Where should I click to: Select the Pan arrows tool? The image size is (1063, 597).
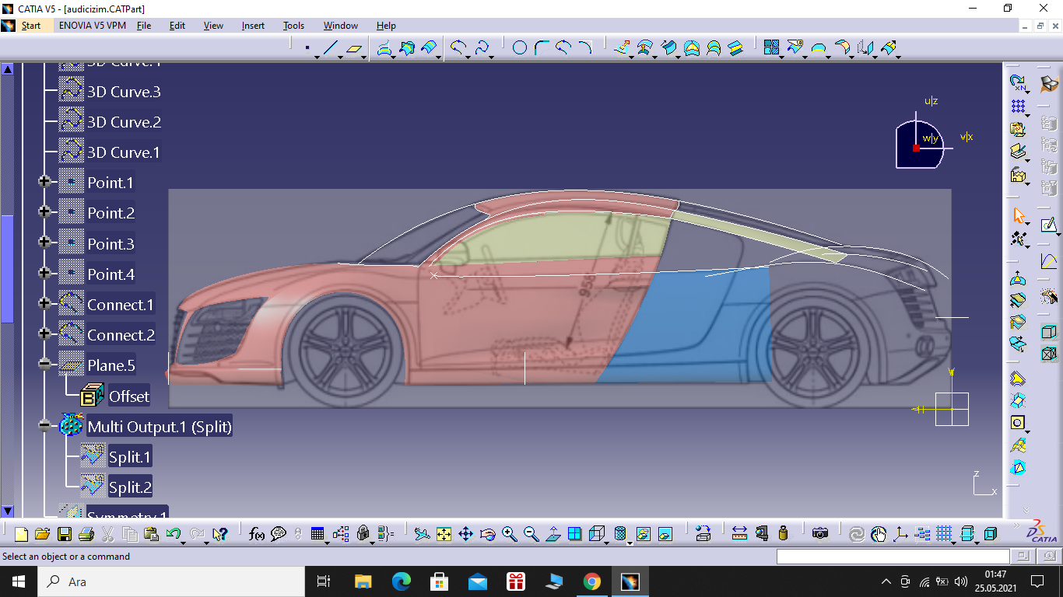click(x=465, y=534)
